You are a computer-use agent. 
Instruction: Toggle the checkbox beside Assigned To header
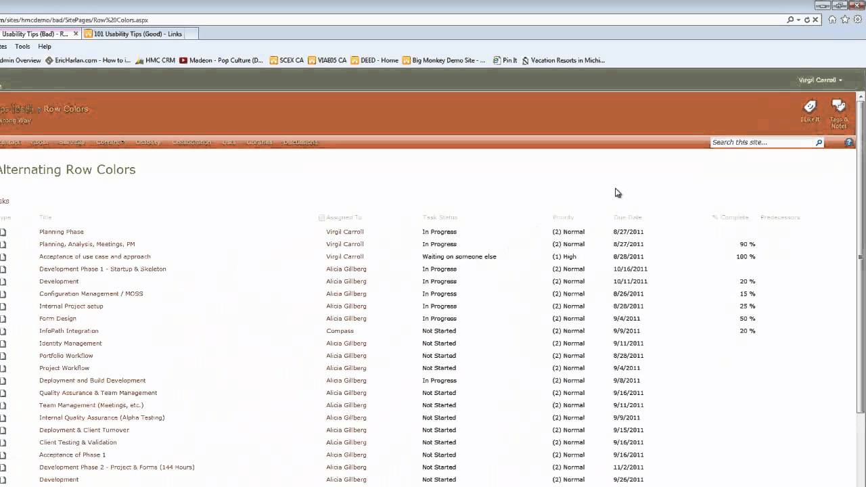coord(321,218)
